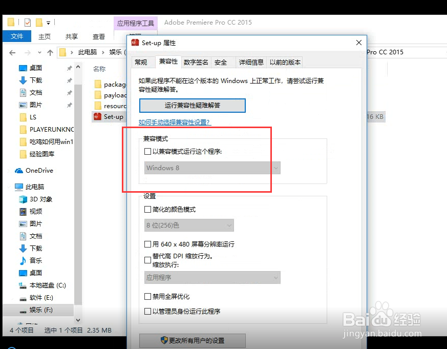
Task: Check 替代高 DPI 缩放行为 option
Action: pos(147,260)
